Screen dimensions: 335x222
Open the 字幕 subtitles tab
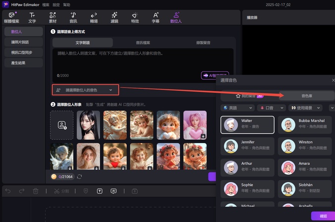click(x=155, y=18)
